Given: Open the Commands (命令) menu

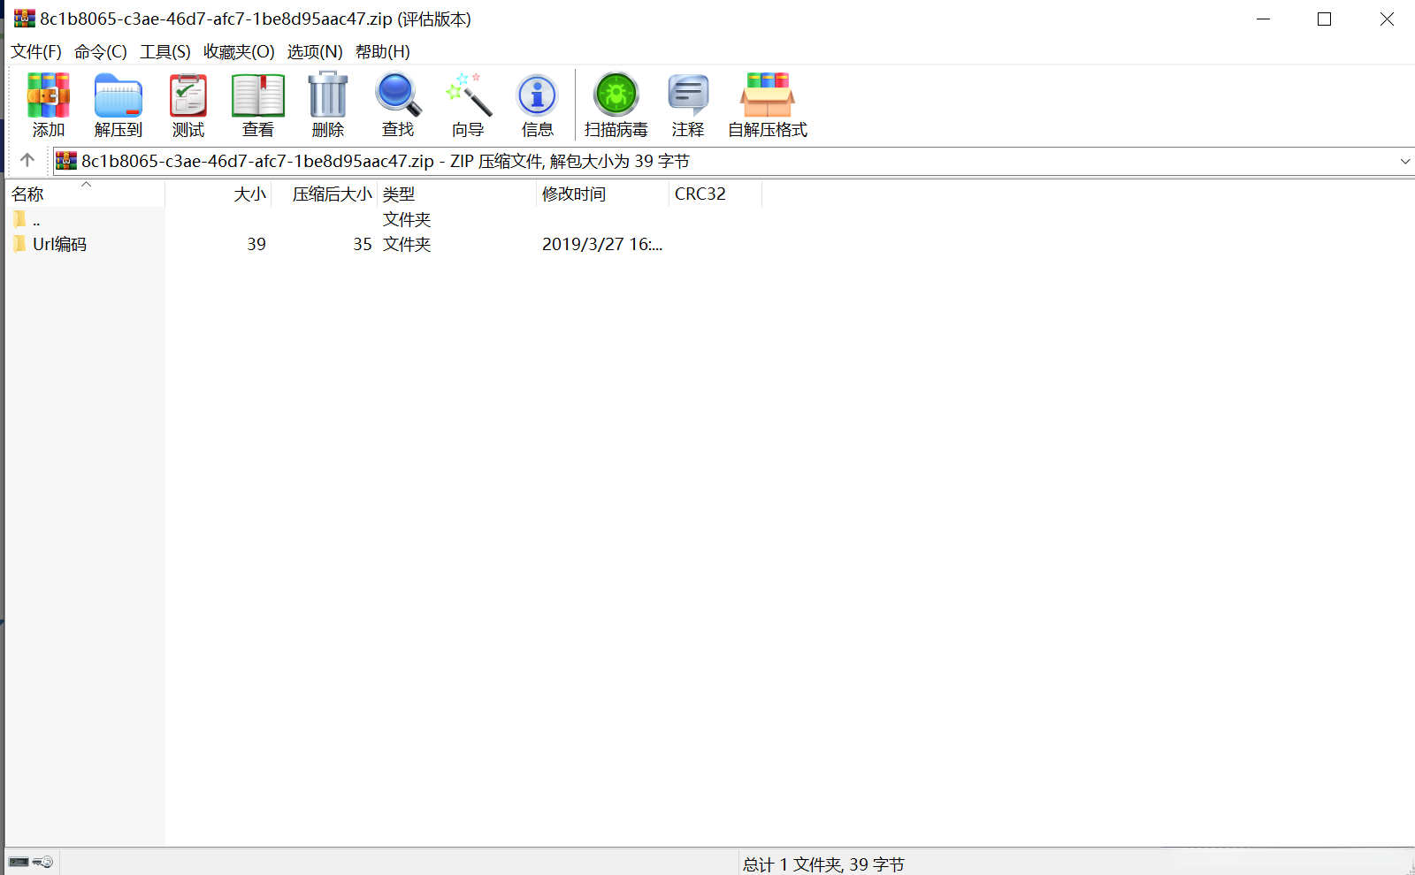Looking at the screenshot, I should point(101,51).
